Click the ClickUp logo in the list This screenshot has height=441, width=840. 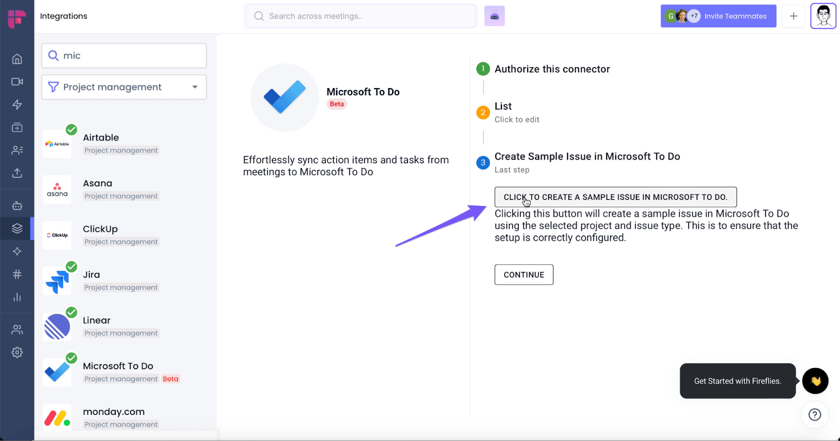click(x=57, y=235)
